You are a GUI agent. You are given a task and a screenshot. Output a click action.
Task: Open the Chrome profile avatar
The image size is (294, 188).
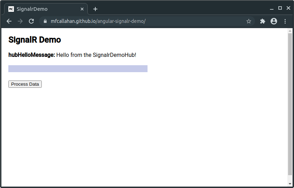pyautogui.click(x=274, y=21)
